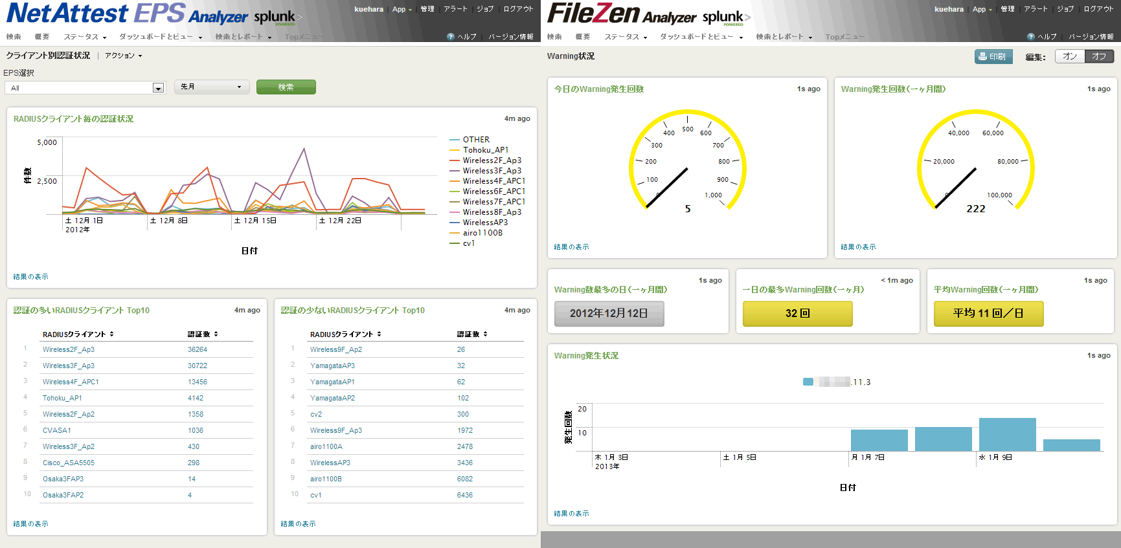Click 結果の表示 under Warning発生状況 chart
1121x548 pixels.
572,514
